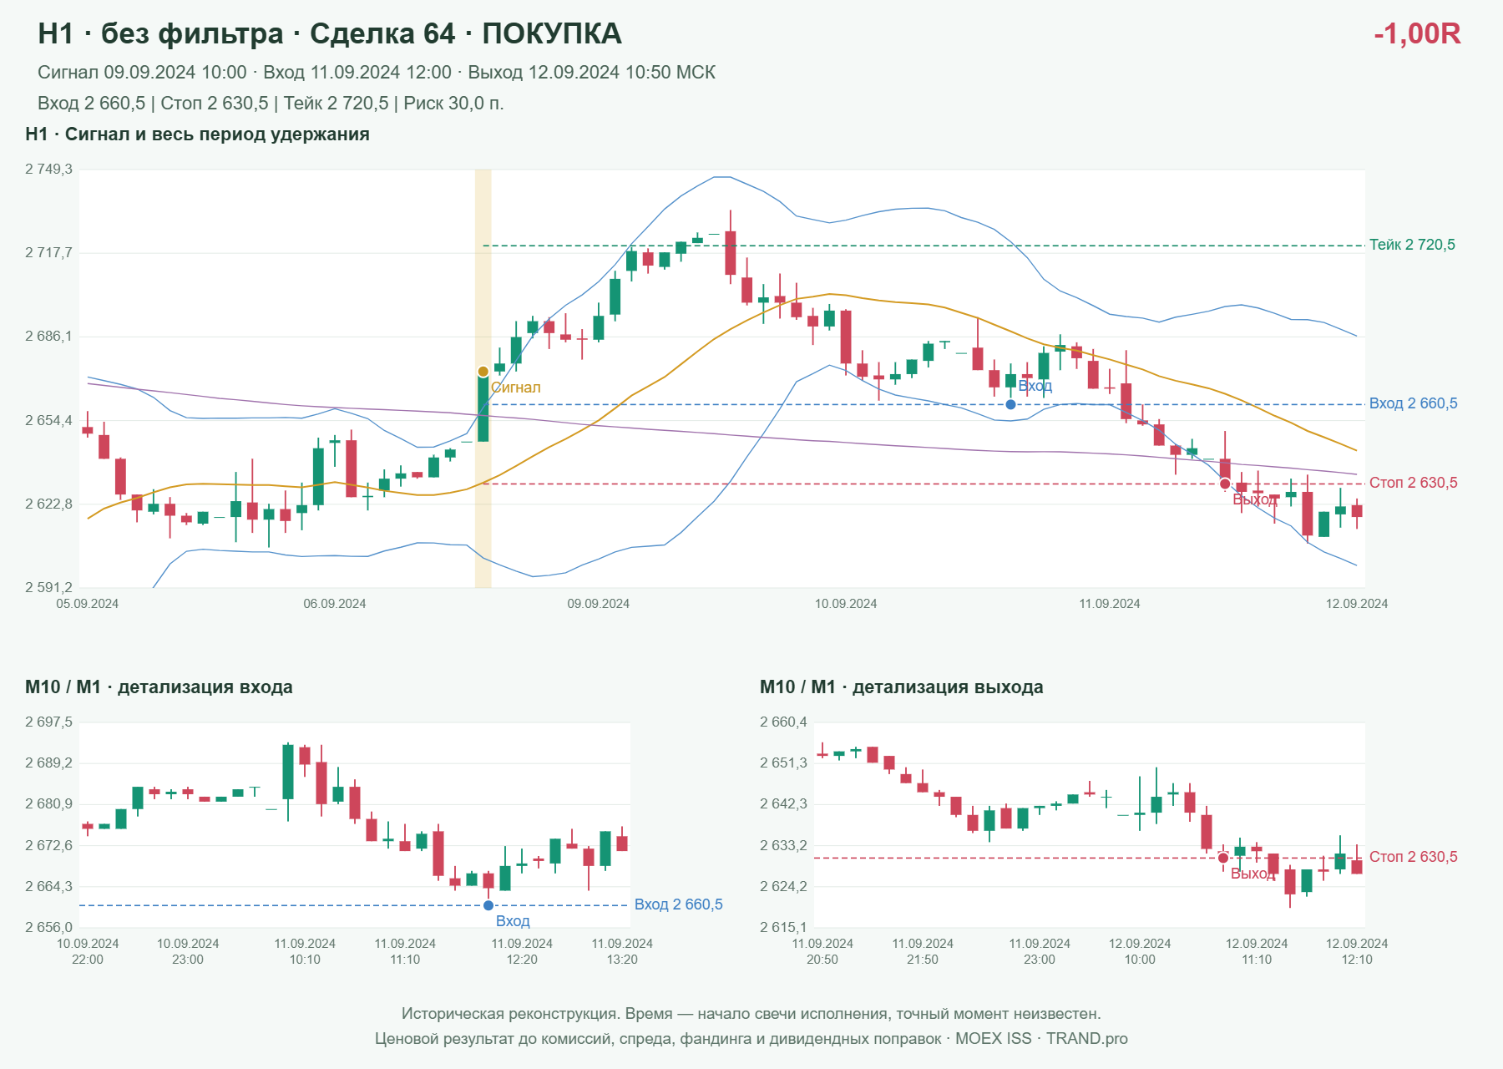Click the 2 697,5 label on entry detail axis
The width and height of the screenshot is (1503, 1069).
pyautogui.click(x=48, y=722)
